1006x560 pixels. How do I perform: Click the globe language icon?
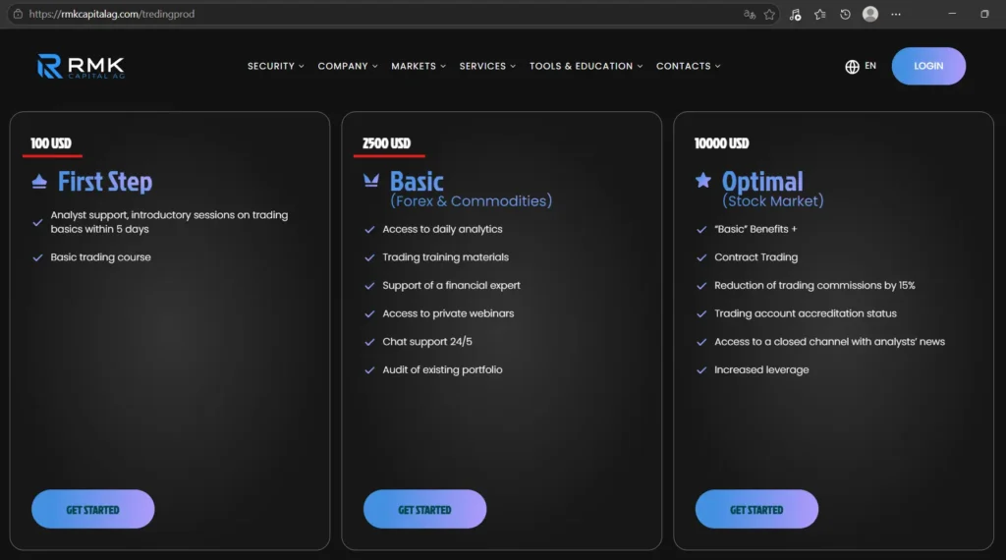pyautogui.click(x=852, y=67)
